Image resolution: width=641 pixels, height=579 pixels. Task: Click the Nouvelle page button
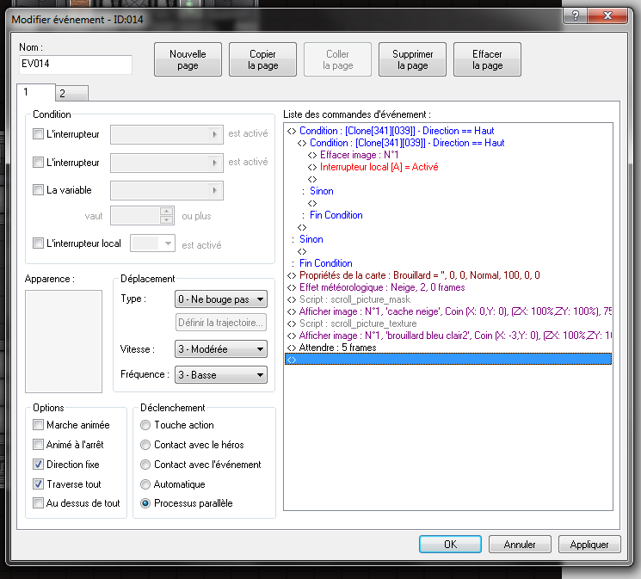pyautogui.click(x=188, y=59)
